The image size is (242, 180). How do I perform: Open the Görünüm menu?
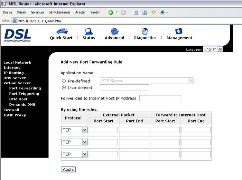[37, 12]
